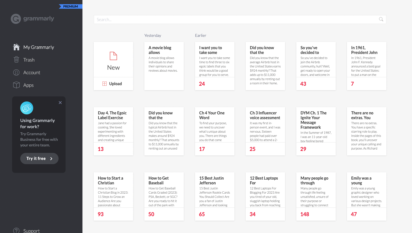Open 'There are no extras. You' document

pos(367,131)
